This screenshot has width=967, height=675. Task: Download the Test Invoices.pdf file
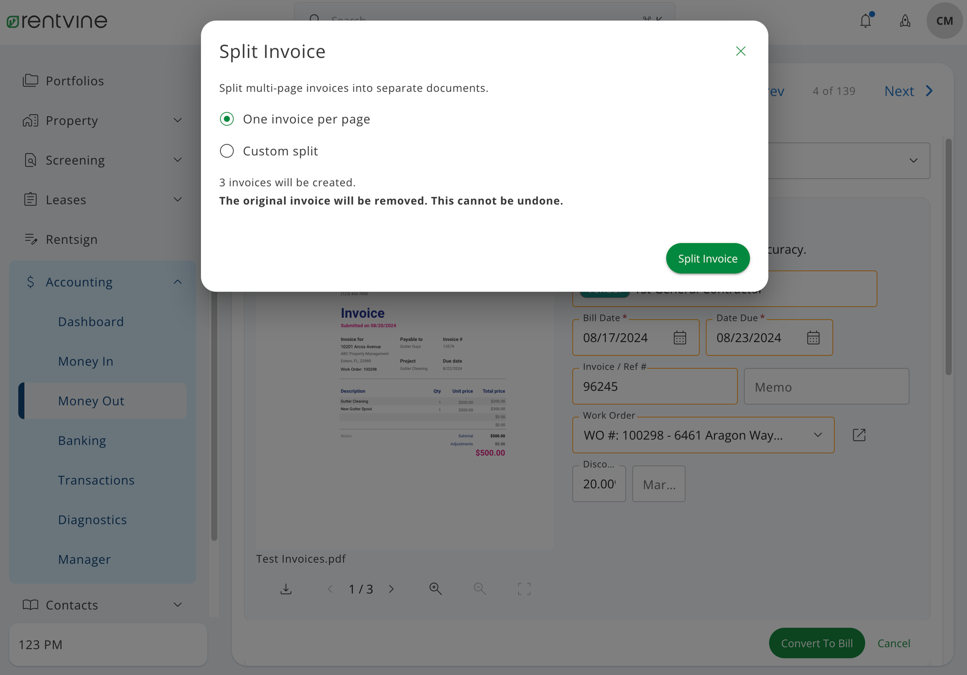[x=286, y=588]
